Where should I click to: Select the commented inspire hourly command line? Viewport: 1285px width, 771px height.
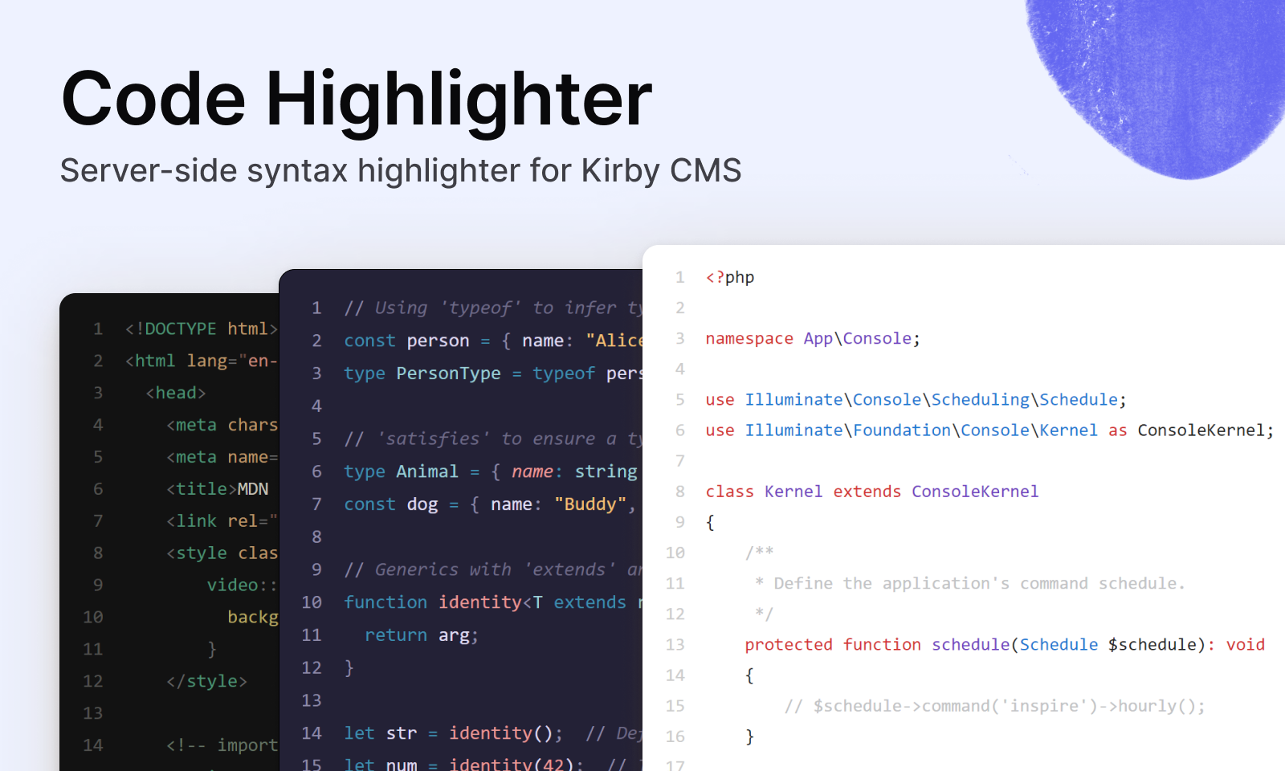tap(994, 706)
